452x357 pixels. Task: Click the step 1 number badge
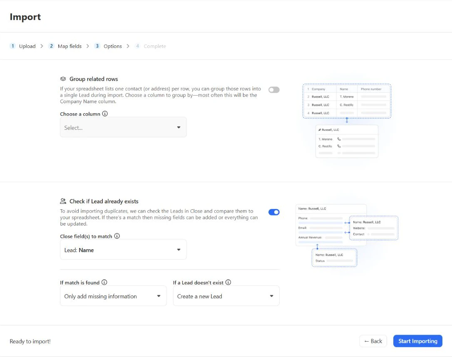click(12, 46)
